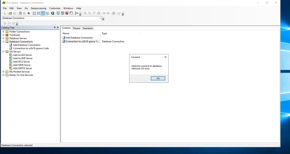Open the Go menu

pos(26,8)
